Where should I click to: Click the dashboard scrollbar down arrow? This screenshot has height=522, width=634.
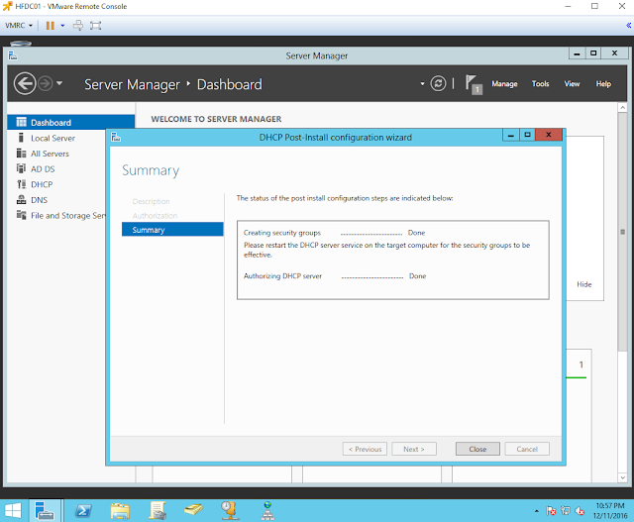[622, 477]
